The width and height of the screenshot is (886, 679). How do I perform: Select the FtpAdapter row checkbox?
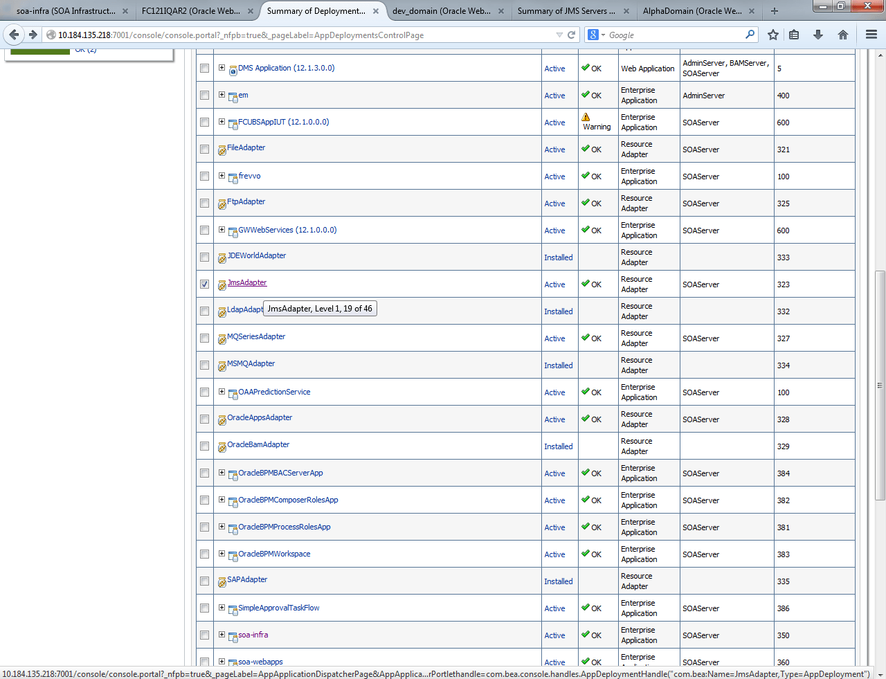(x=204, y=203)
